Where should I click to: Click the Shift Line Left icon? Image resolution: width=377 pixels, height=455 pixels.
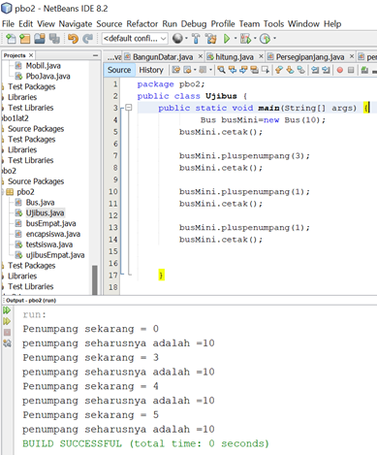click(315, 70)
